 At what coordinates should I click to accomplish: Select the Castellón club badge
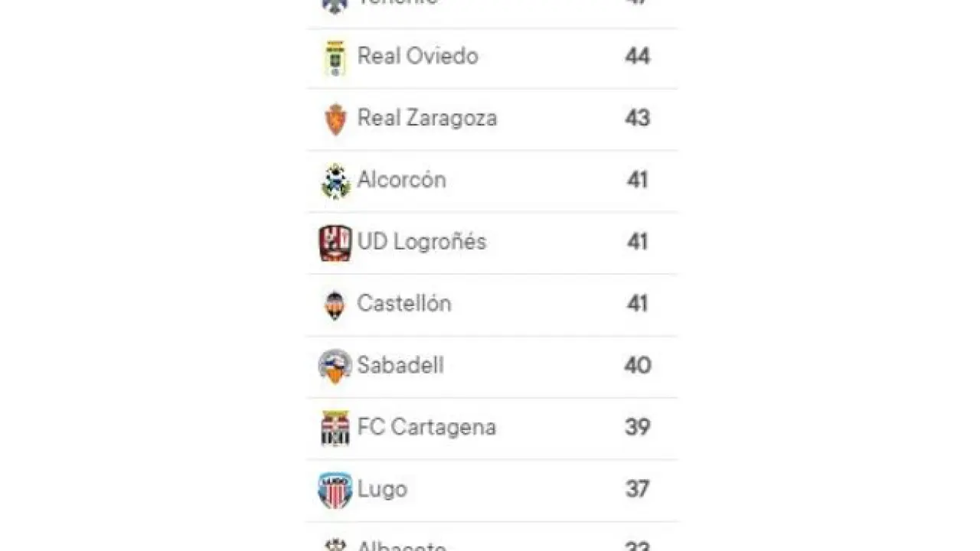335,305
